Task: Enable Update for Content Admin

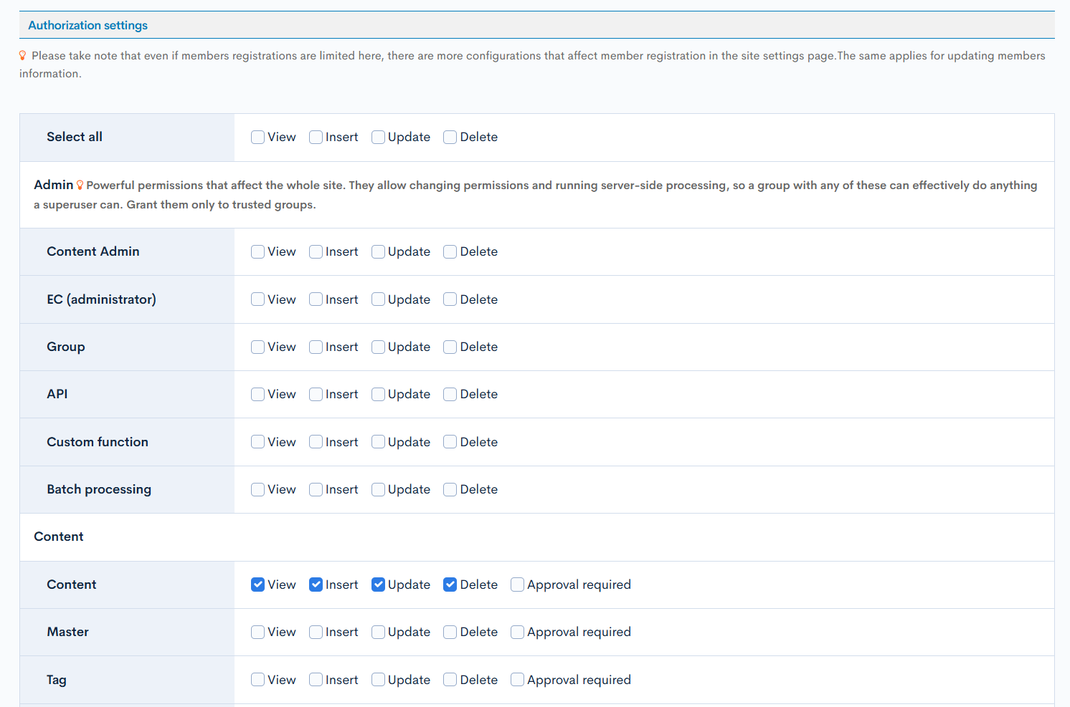Action: (x=378, y=251)
